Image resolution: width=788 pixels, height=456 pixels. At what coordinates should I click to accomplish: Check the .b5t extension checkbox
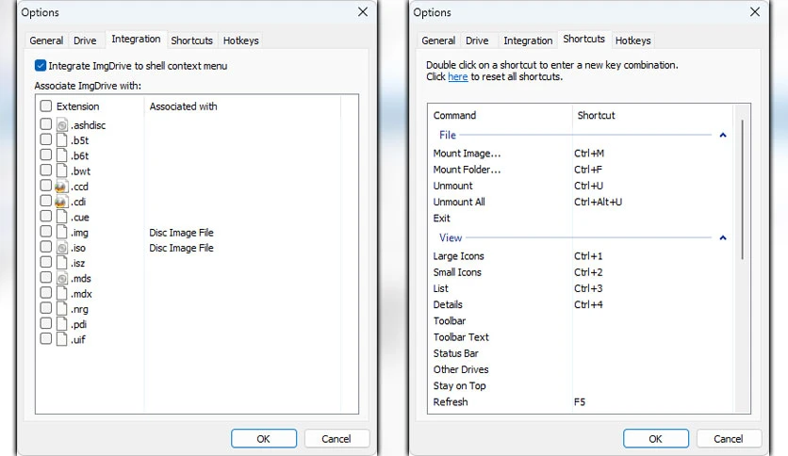click(x=46, y=139)
